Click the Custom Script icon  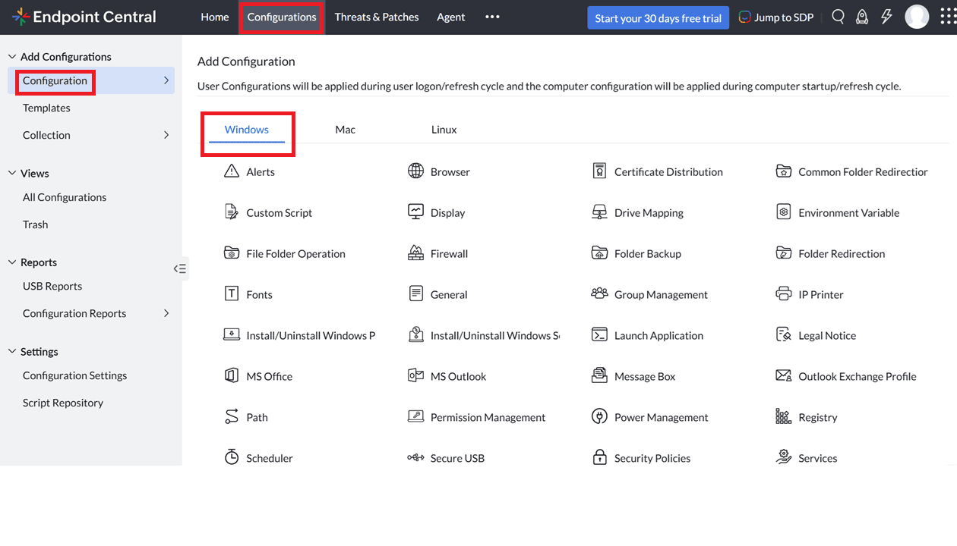(232, 212)
